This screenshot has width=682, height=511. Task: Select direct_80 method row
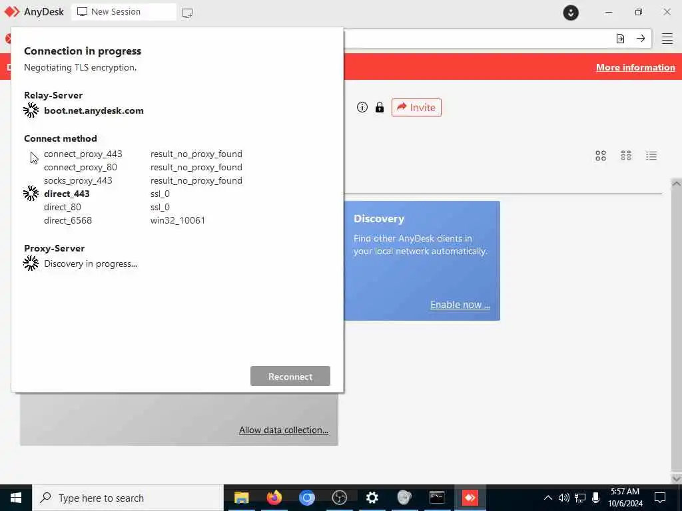point(107,208)
